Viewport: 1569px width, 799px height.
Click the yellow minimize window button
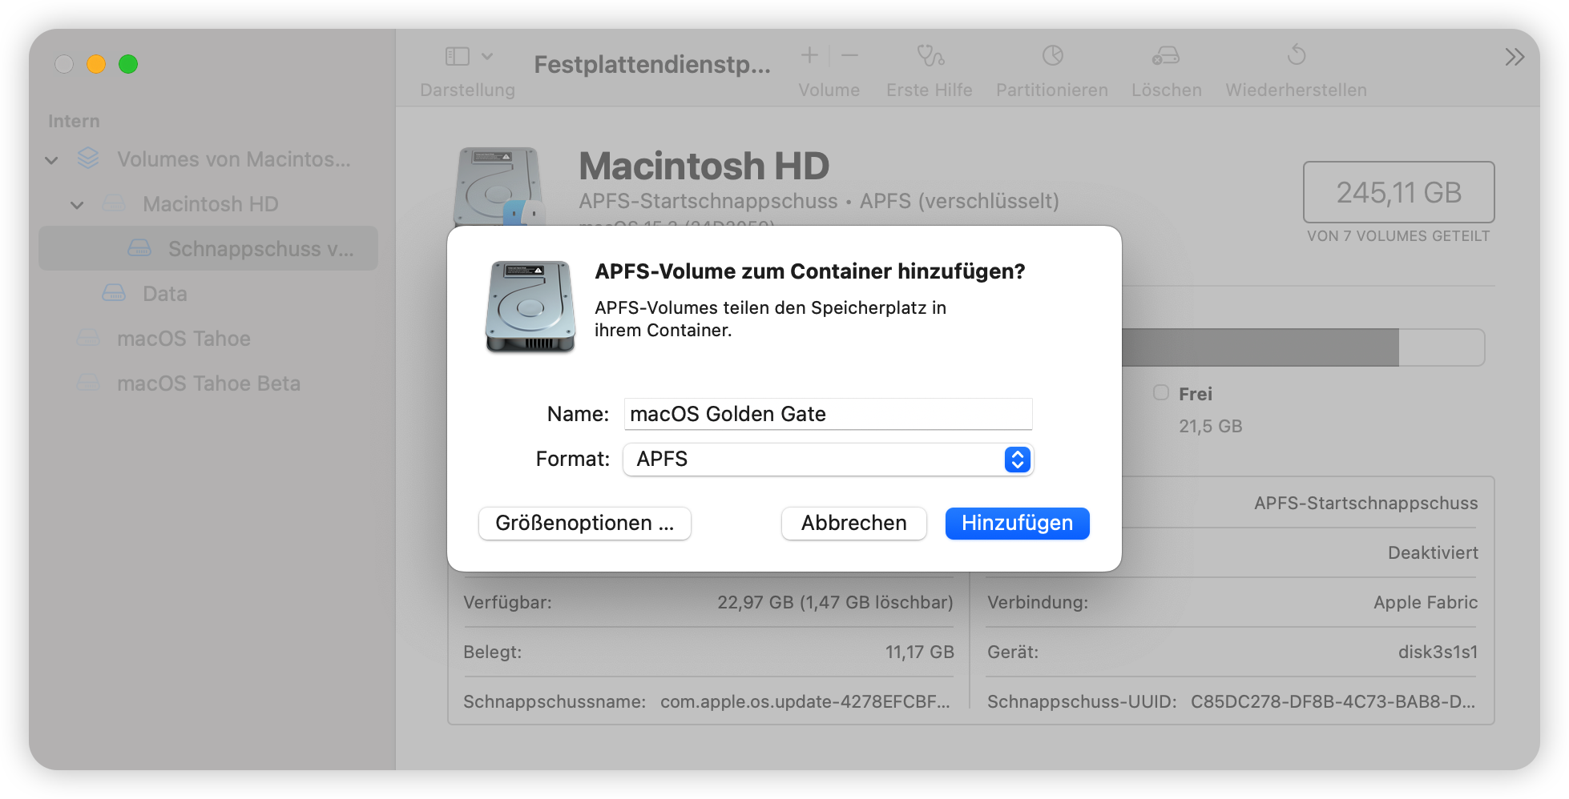[96, 64]
